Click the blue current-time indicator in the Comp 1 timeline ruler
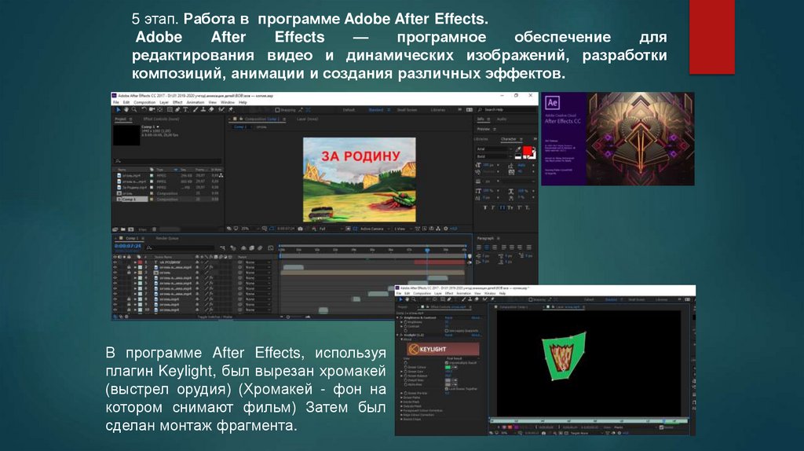Screen dimensions: 804x451 pos(427,250)
